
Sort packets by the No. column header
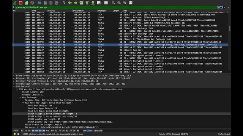pyautogui.click(x=22, y=11)
